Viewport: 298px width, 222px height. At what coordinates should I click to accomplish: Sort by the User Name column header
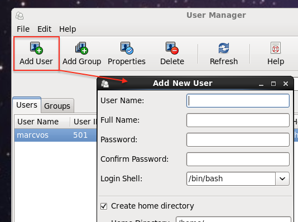(x=42, y=122)
